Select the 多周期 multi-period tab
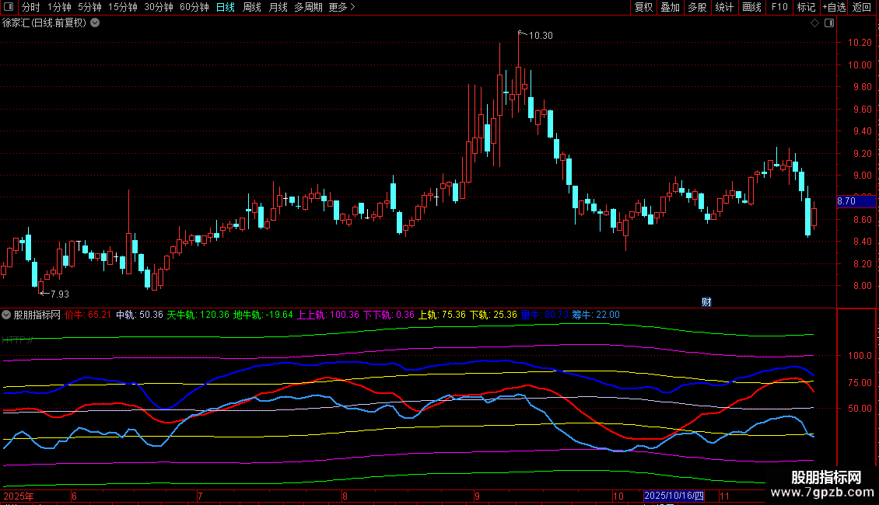This screenshot has height=505, width=879. click(308, 7)
